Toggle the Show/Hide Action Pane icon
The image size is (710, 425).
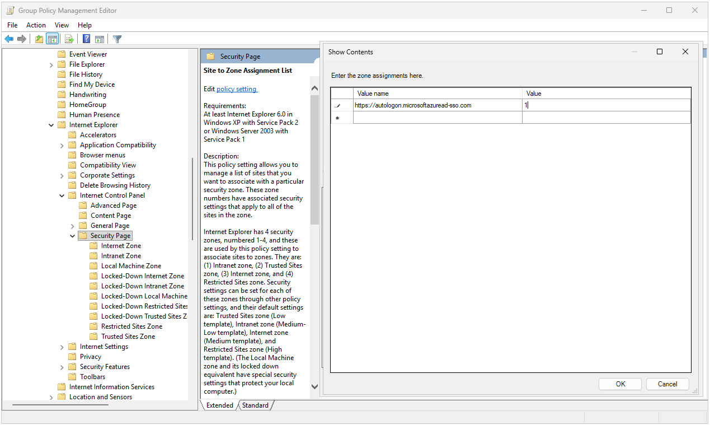[x=100, y=39]
